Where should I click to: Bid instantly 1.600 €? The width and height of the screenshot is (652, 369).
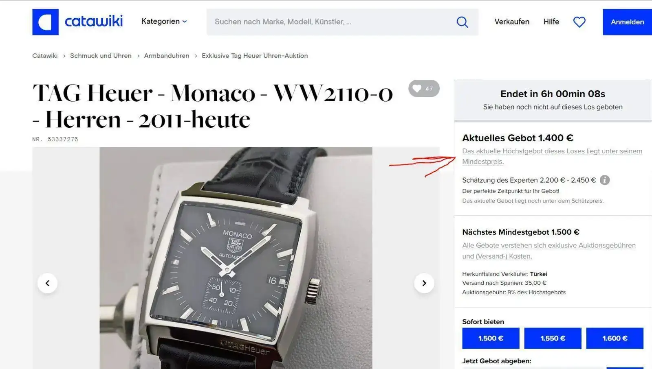click(x=615, y=338)
